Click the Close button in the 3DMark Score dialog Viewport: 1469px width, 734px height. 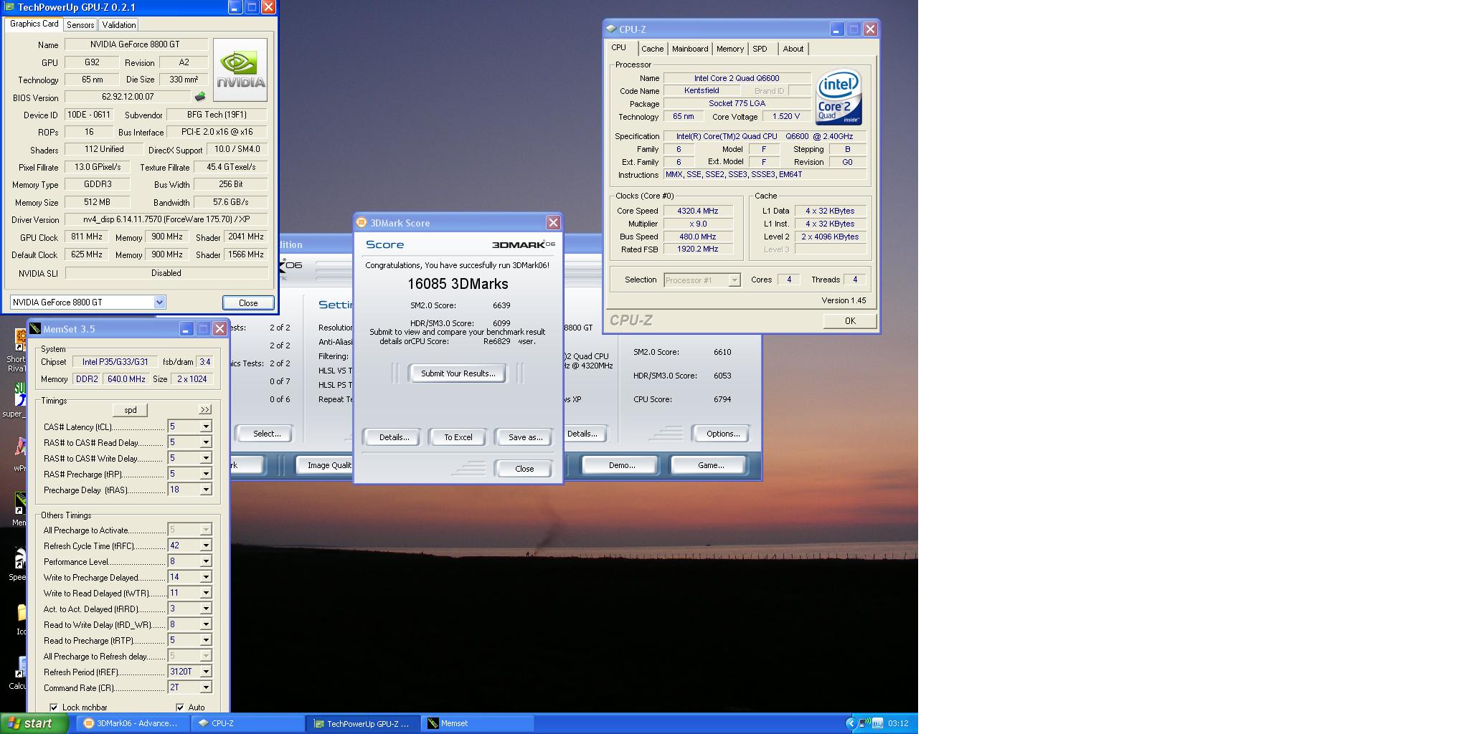pos(524,469)
